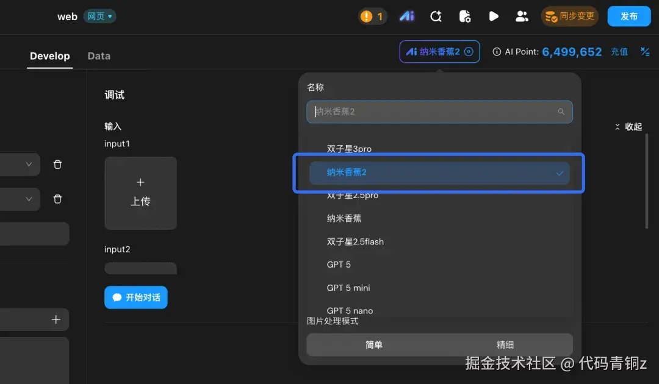Click the plus add icon in left panel
Screen dimensions: 659x384
pyautogui.click(x=56, y=319)
